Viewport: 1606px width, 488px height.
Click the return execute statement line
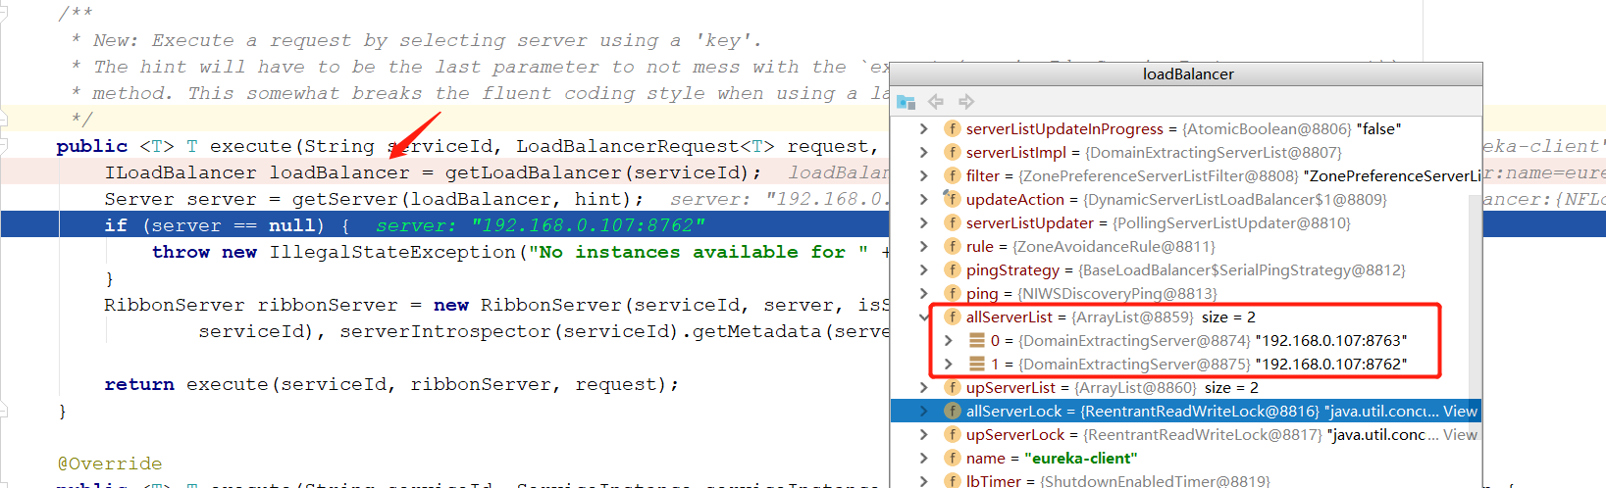click(391, 384)
